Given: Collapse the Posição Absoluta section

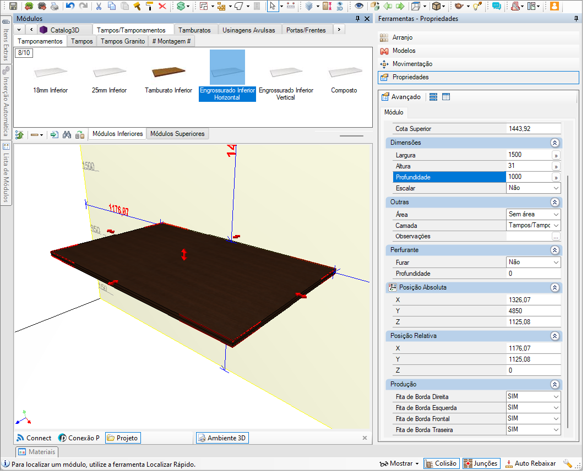Looking at the screenshot, I should pos(555,287).
